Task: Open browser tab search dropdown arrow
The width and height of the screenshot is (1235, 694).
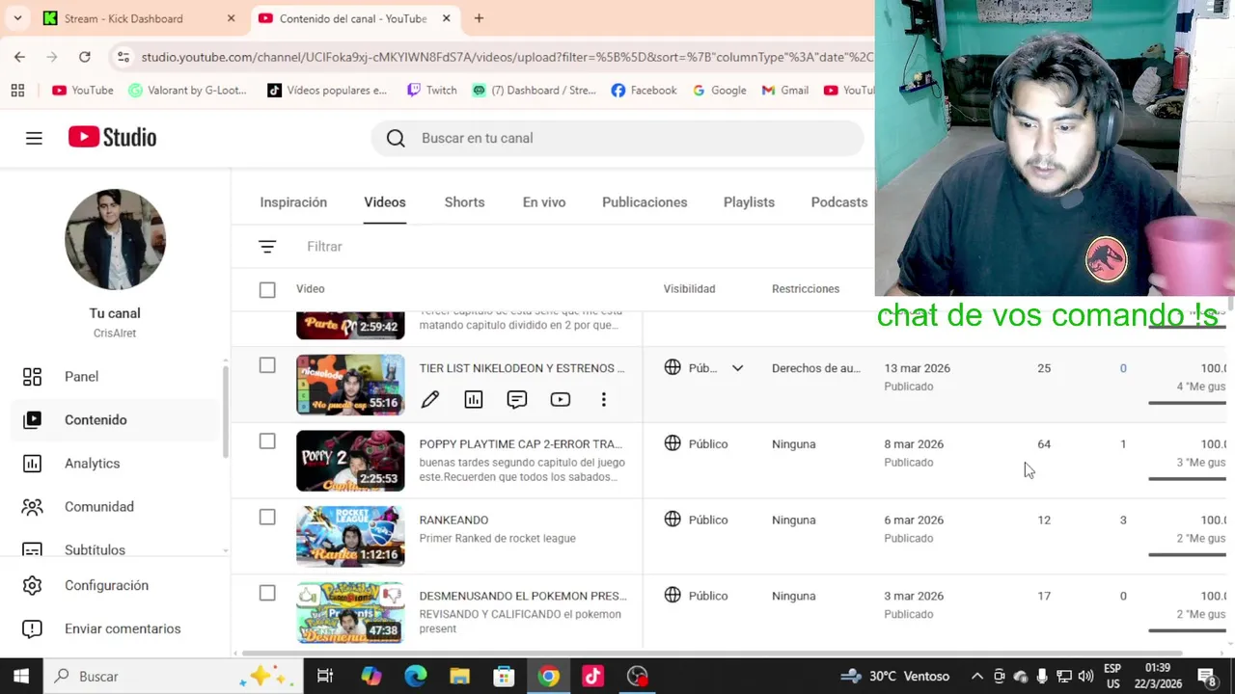Action: pos(17,18)
